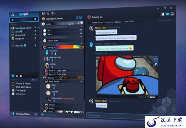Click status icon beside Windows11User
The width and height of the screenshot is (186, 128).
pyautogui.click(x=36, y=114)
